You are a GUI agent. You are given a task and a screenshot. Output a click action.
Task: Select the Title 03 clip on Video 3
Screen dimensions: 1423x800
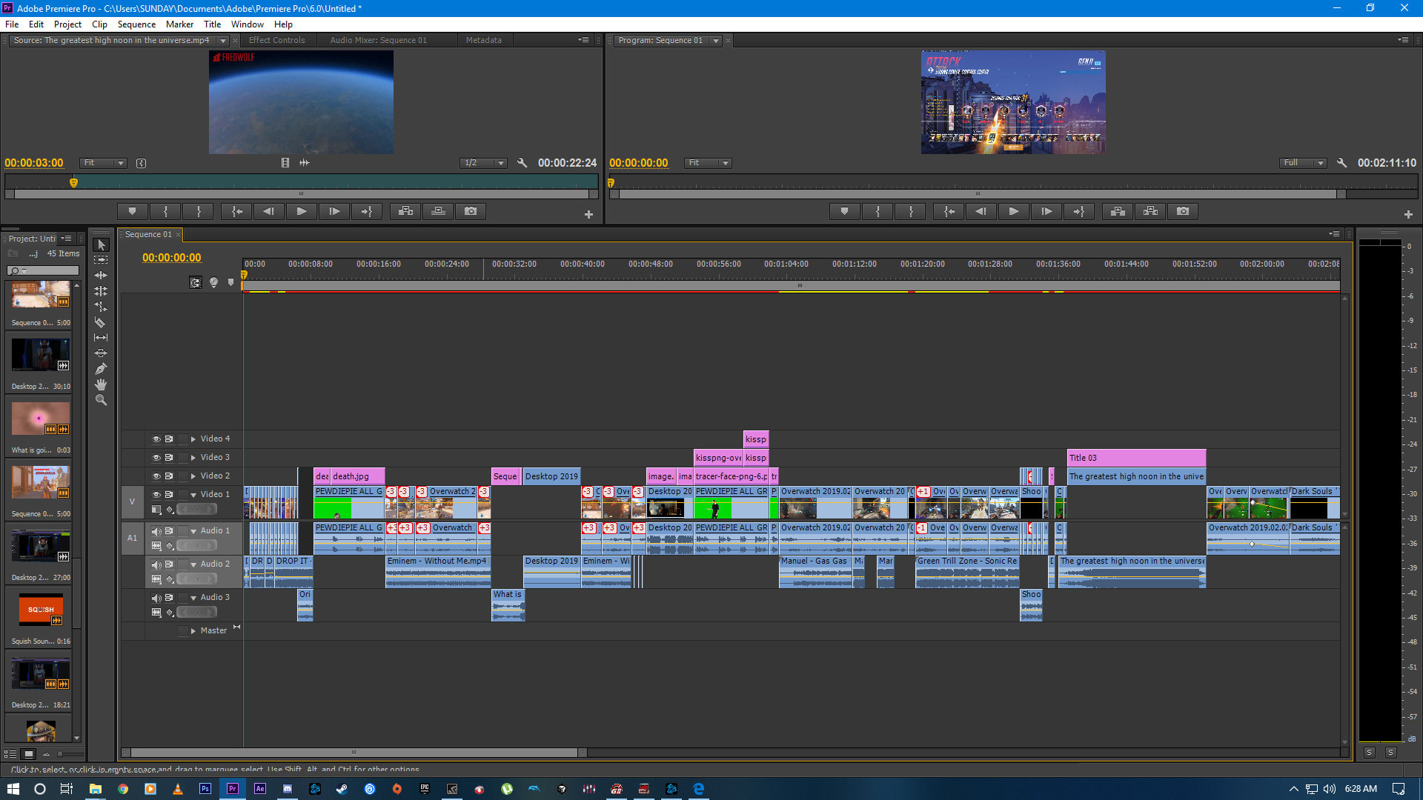[1136, 458]
